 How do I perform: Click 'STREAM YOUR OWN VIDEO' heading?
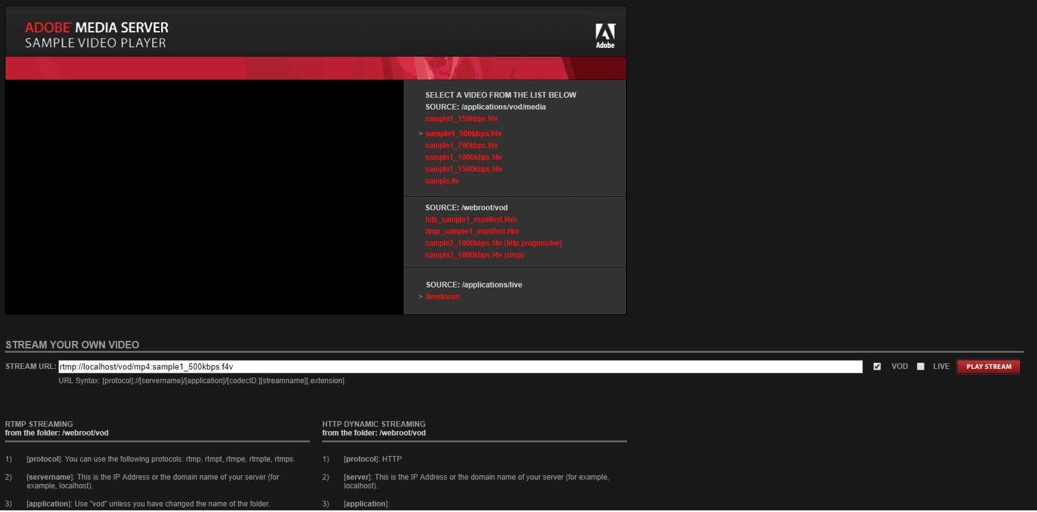coord(72,345)
